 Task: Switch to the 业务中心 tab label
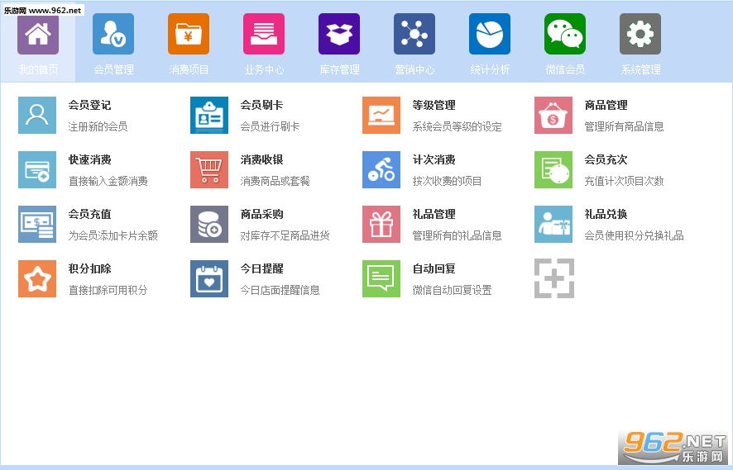[264, 69]
